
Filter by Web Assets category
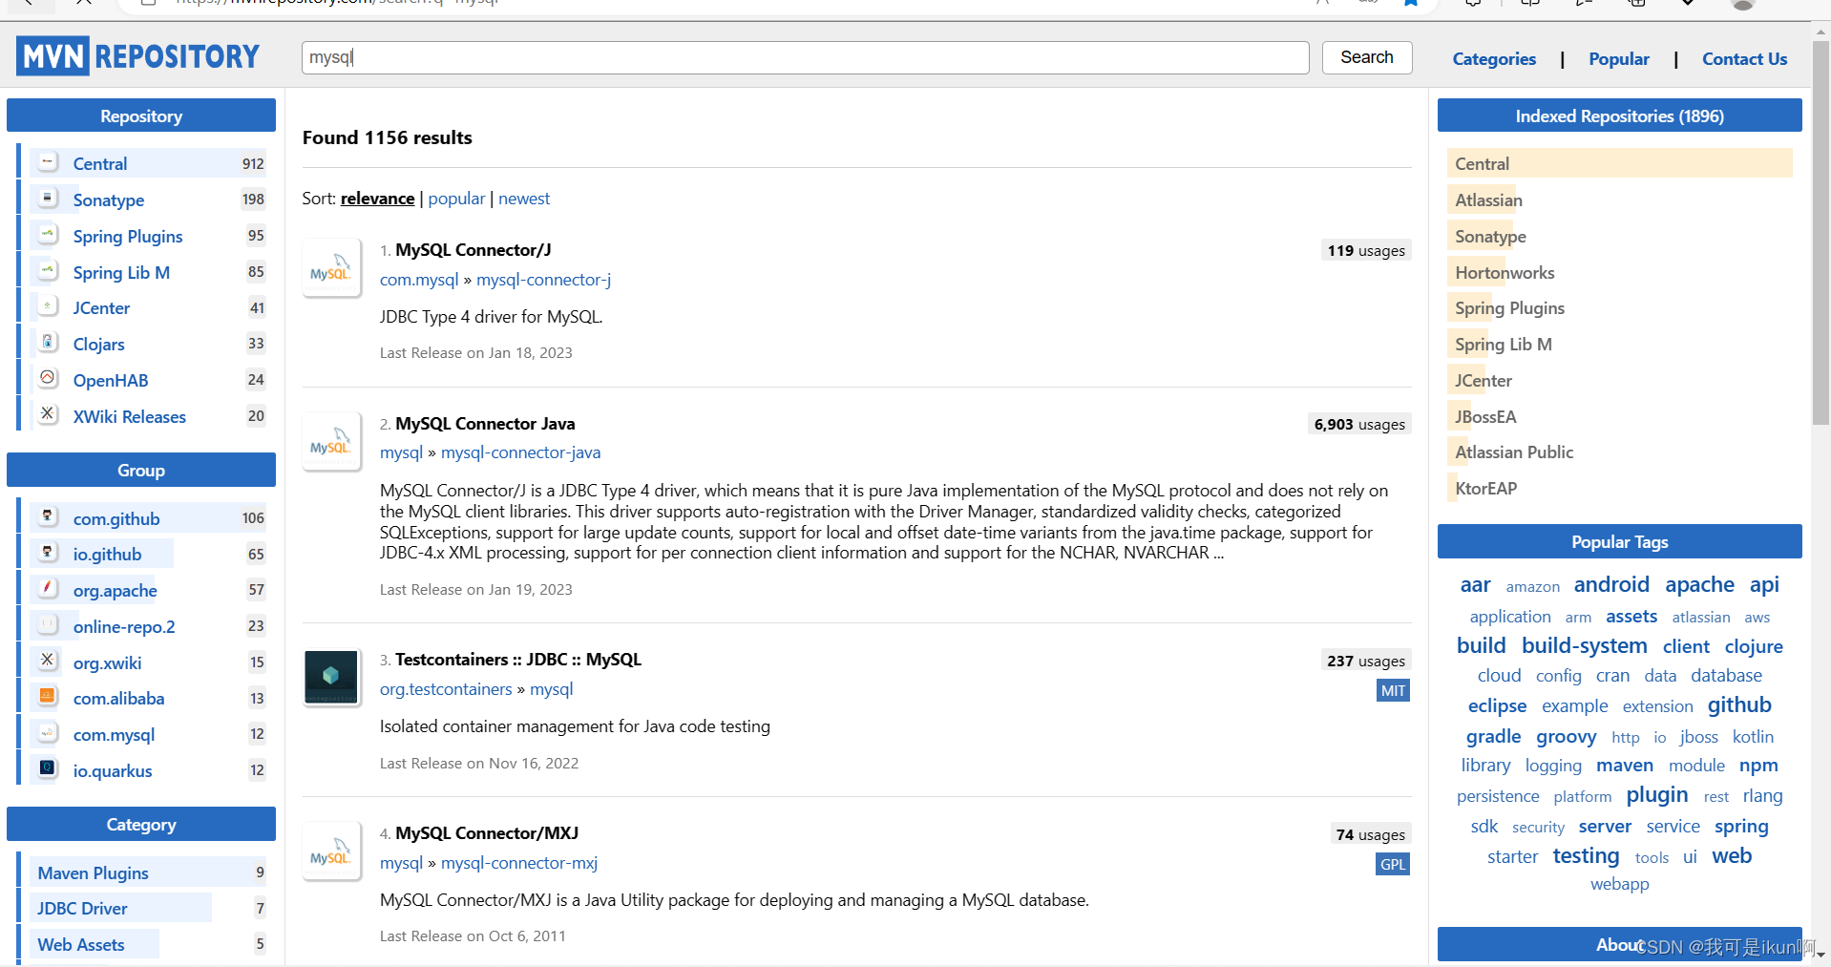point(81,945)
